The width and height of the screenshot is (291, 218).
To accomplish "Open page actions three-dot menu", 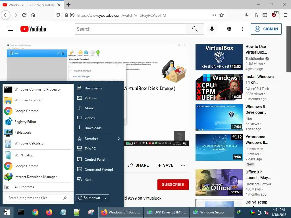I will pos(214,15).
